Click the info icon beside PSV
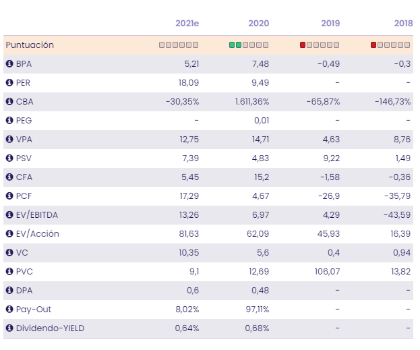This screenshot has height=350, width=420. point(9,158)
